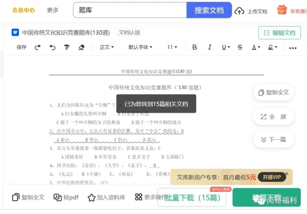Go to the next document via 下一篇

pyautogui.click(x=273, y=139)
